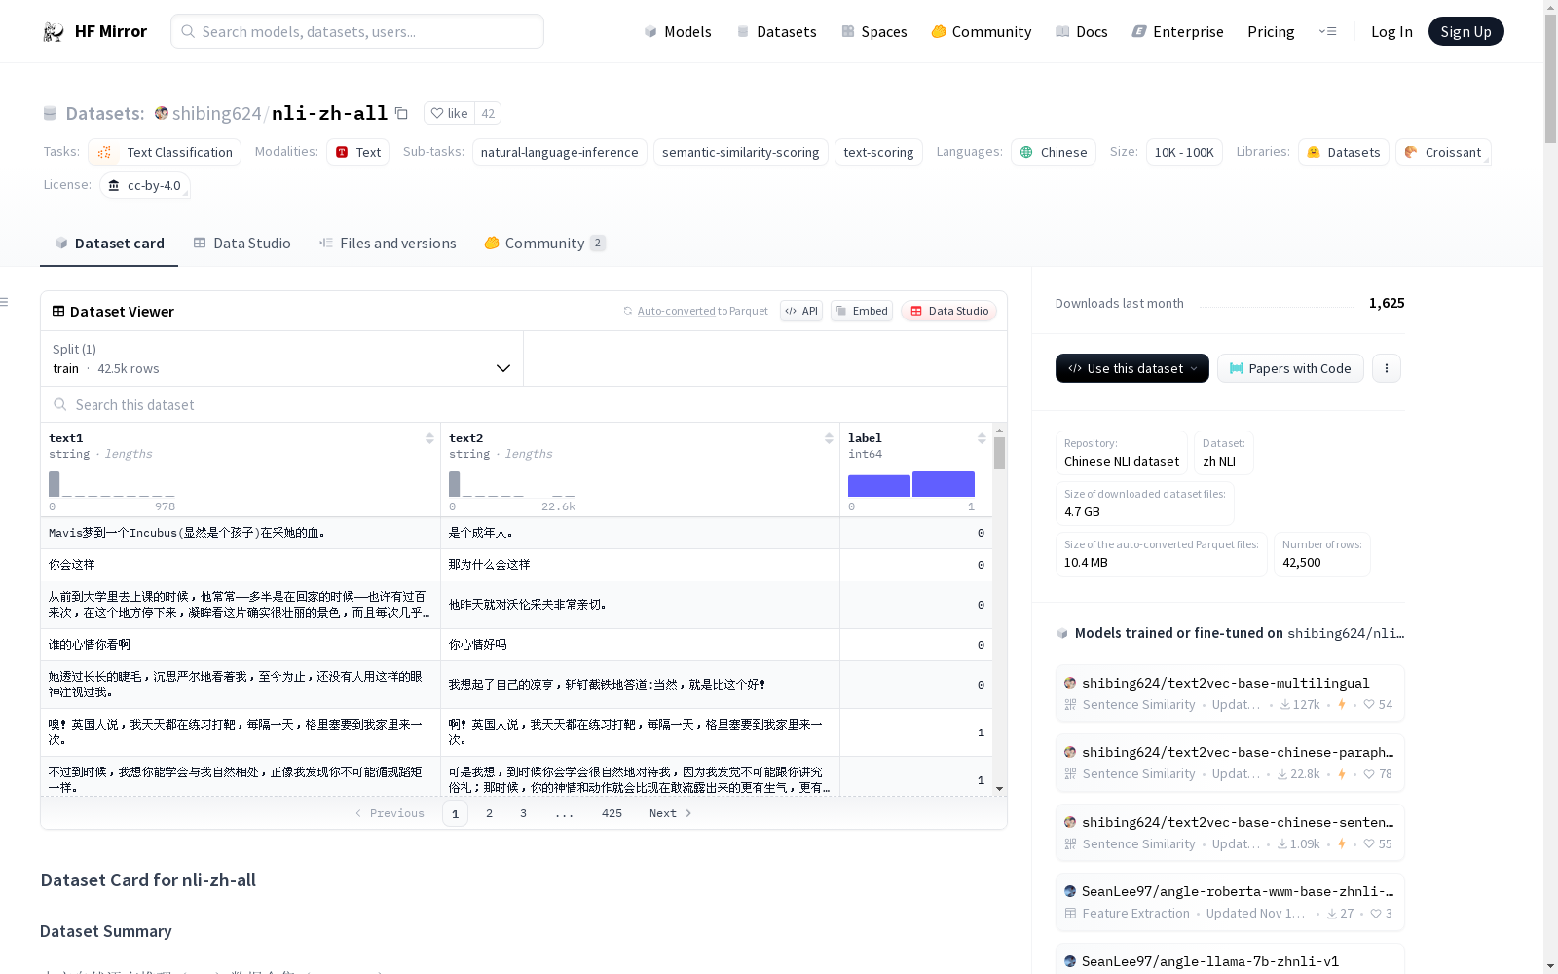The width and height of the screenshot is (1558, 974).
Task: Copy dataset name with copy icon
Action: [x=401, y=113]
